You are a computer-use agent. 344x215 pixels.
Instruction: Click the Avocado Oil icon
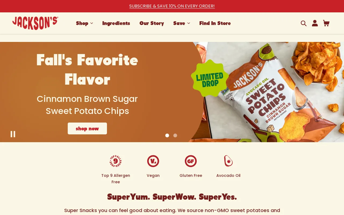[x=228, y=161]
